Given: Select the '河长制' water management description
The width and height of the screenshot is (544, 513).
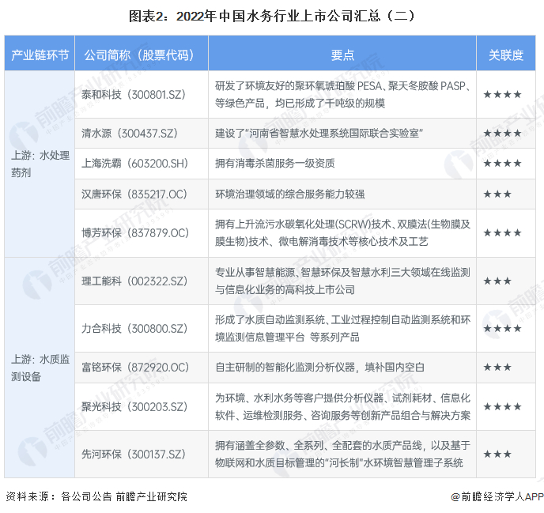Looking at the screenshot, I should pyautogui.click(x=342, y=454).
